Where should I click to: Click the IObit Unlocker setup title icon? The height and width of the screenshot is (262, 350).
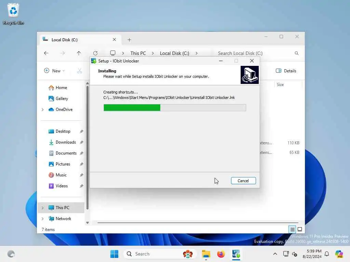(94, 61)
